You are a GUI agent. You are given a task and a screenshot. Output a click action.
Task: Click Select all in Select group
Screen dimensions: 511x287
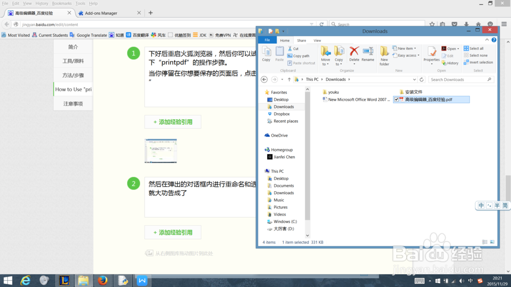[474, 48]
